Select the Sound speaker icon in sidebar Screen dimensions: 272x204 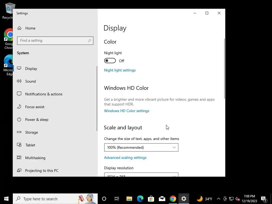pos(19,81)
